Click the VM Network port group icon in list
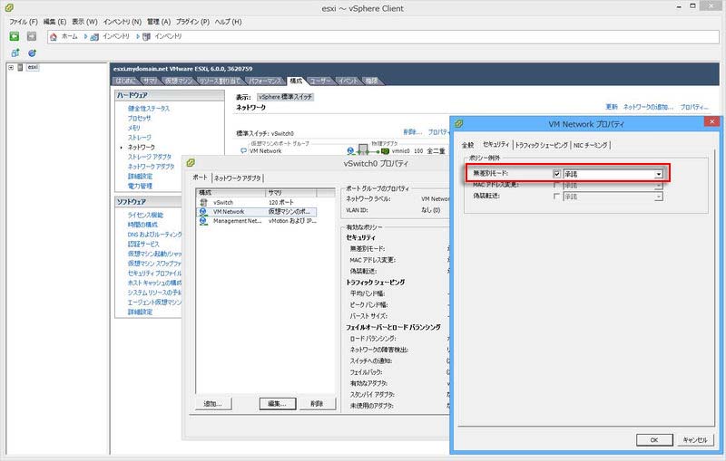Image resolution: width=726 pixels, height=461 pixels. [203, 212]
